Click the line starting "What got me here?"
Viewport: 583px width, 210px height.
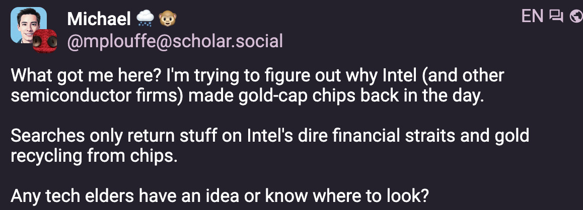coord(257,76)
